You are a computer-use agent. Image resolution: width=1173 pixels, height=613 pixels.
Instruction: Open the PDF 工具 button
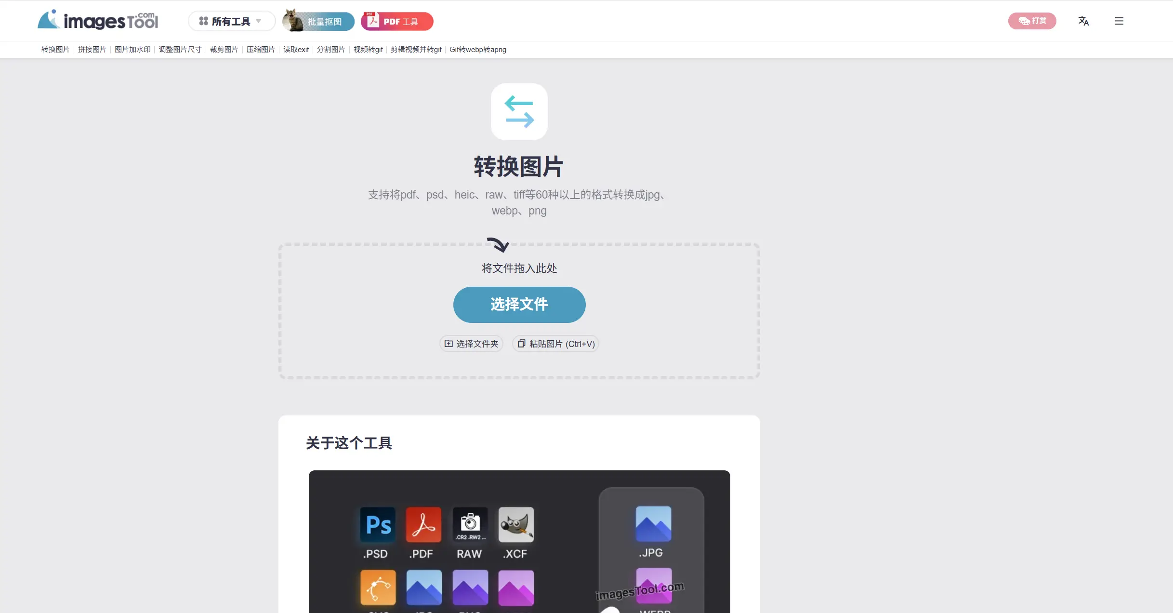coord(397,21)
